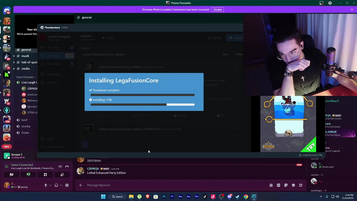Expand headphone output device options arrow
The width and height of the screenshot is (357, 201).
coord(61,185)
